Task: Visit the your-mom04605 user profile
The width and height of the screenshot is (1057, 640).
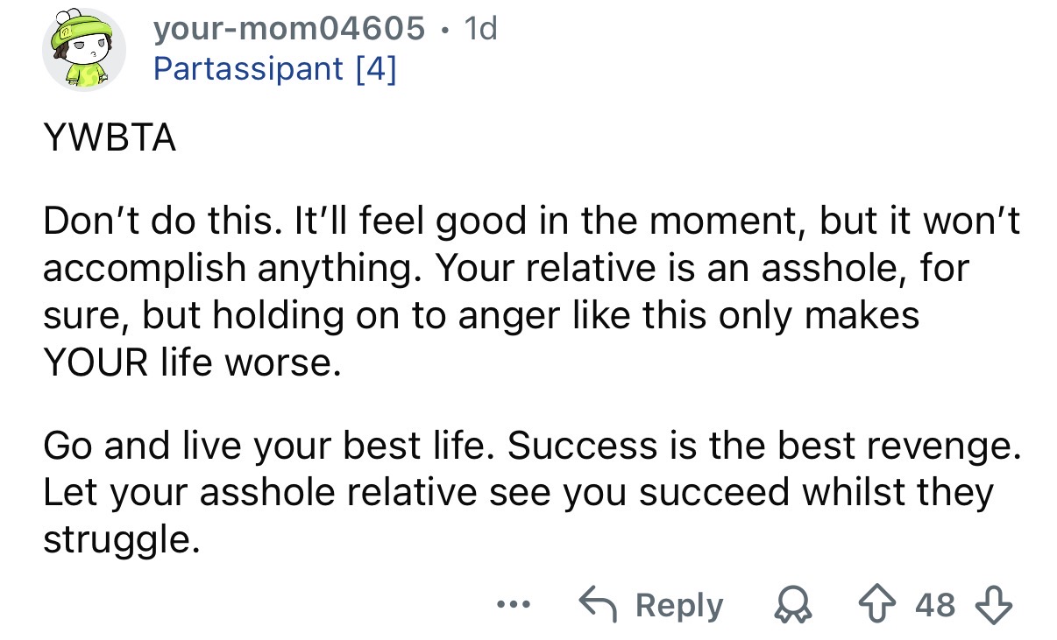Action: pos(289,29)
